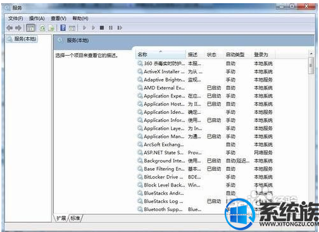Open the 操作(A) menu
The width and height of the screenshot is (319, 232).
pos(37,18)
